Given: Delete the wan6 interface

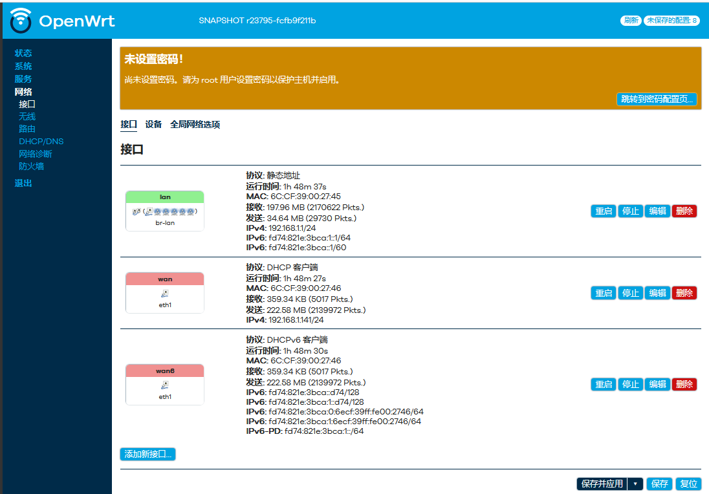Looking at the screenshot, I should coord(684,384).
